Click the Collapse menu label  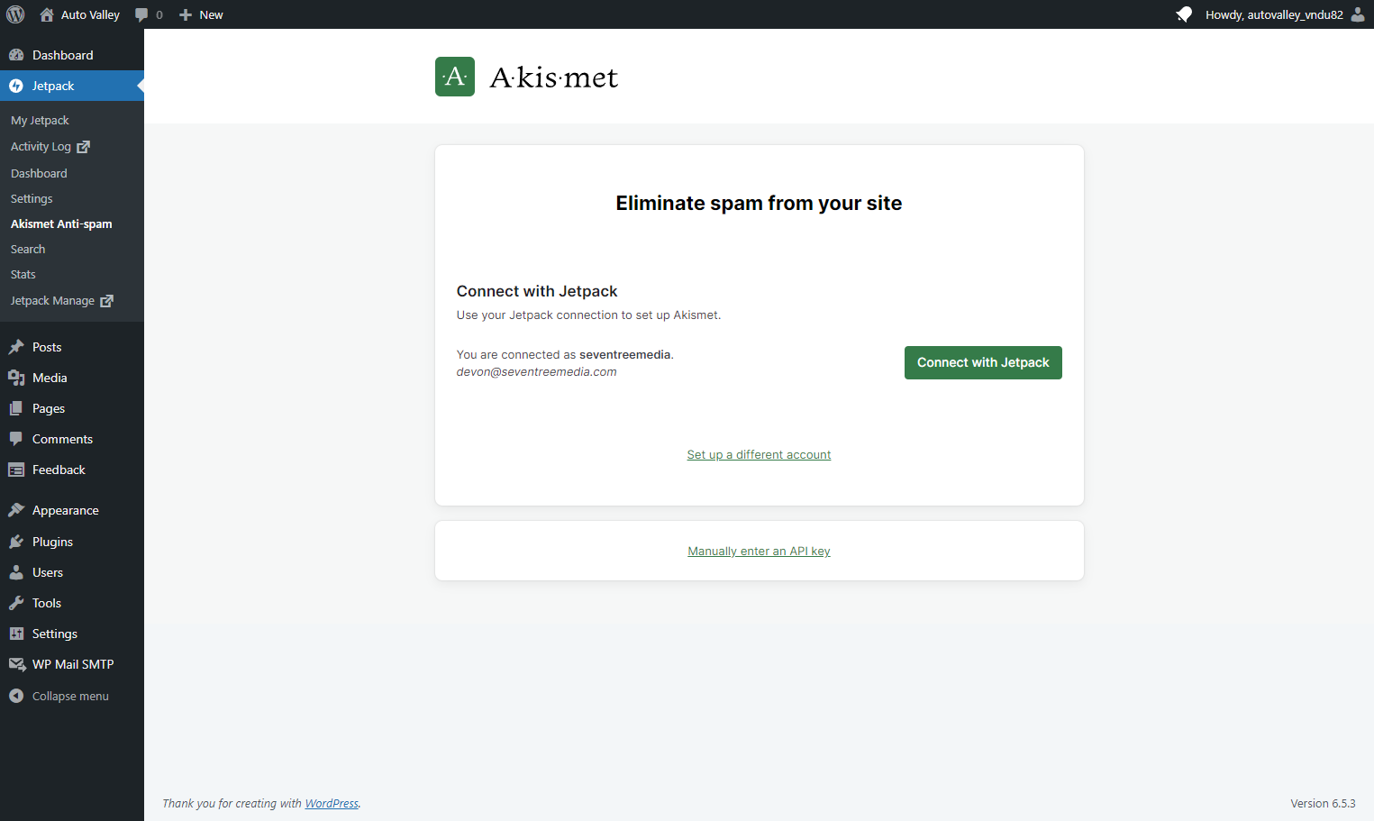pyautogui.click(x=70, y=696)
